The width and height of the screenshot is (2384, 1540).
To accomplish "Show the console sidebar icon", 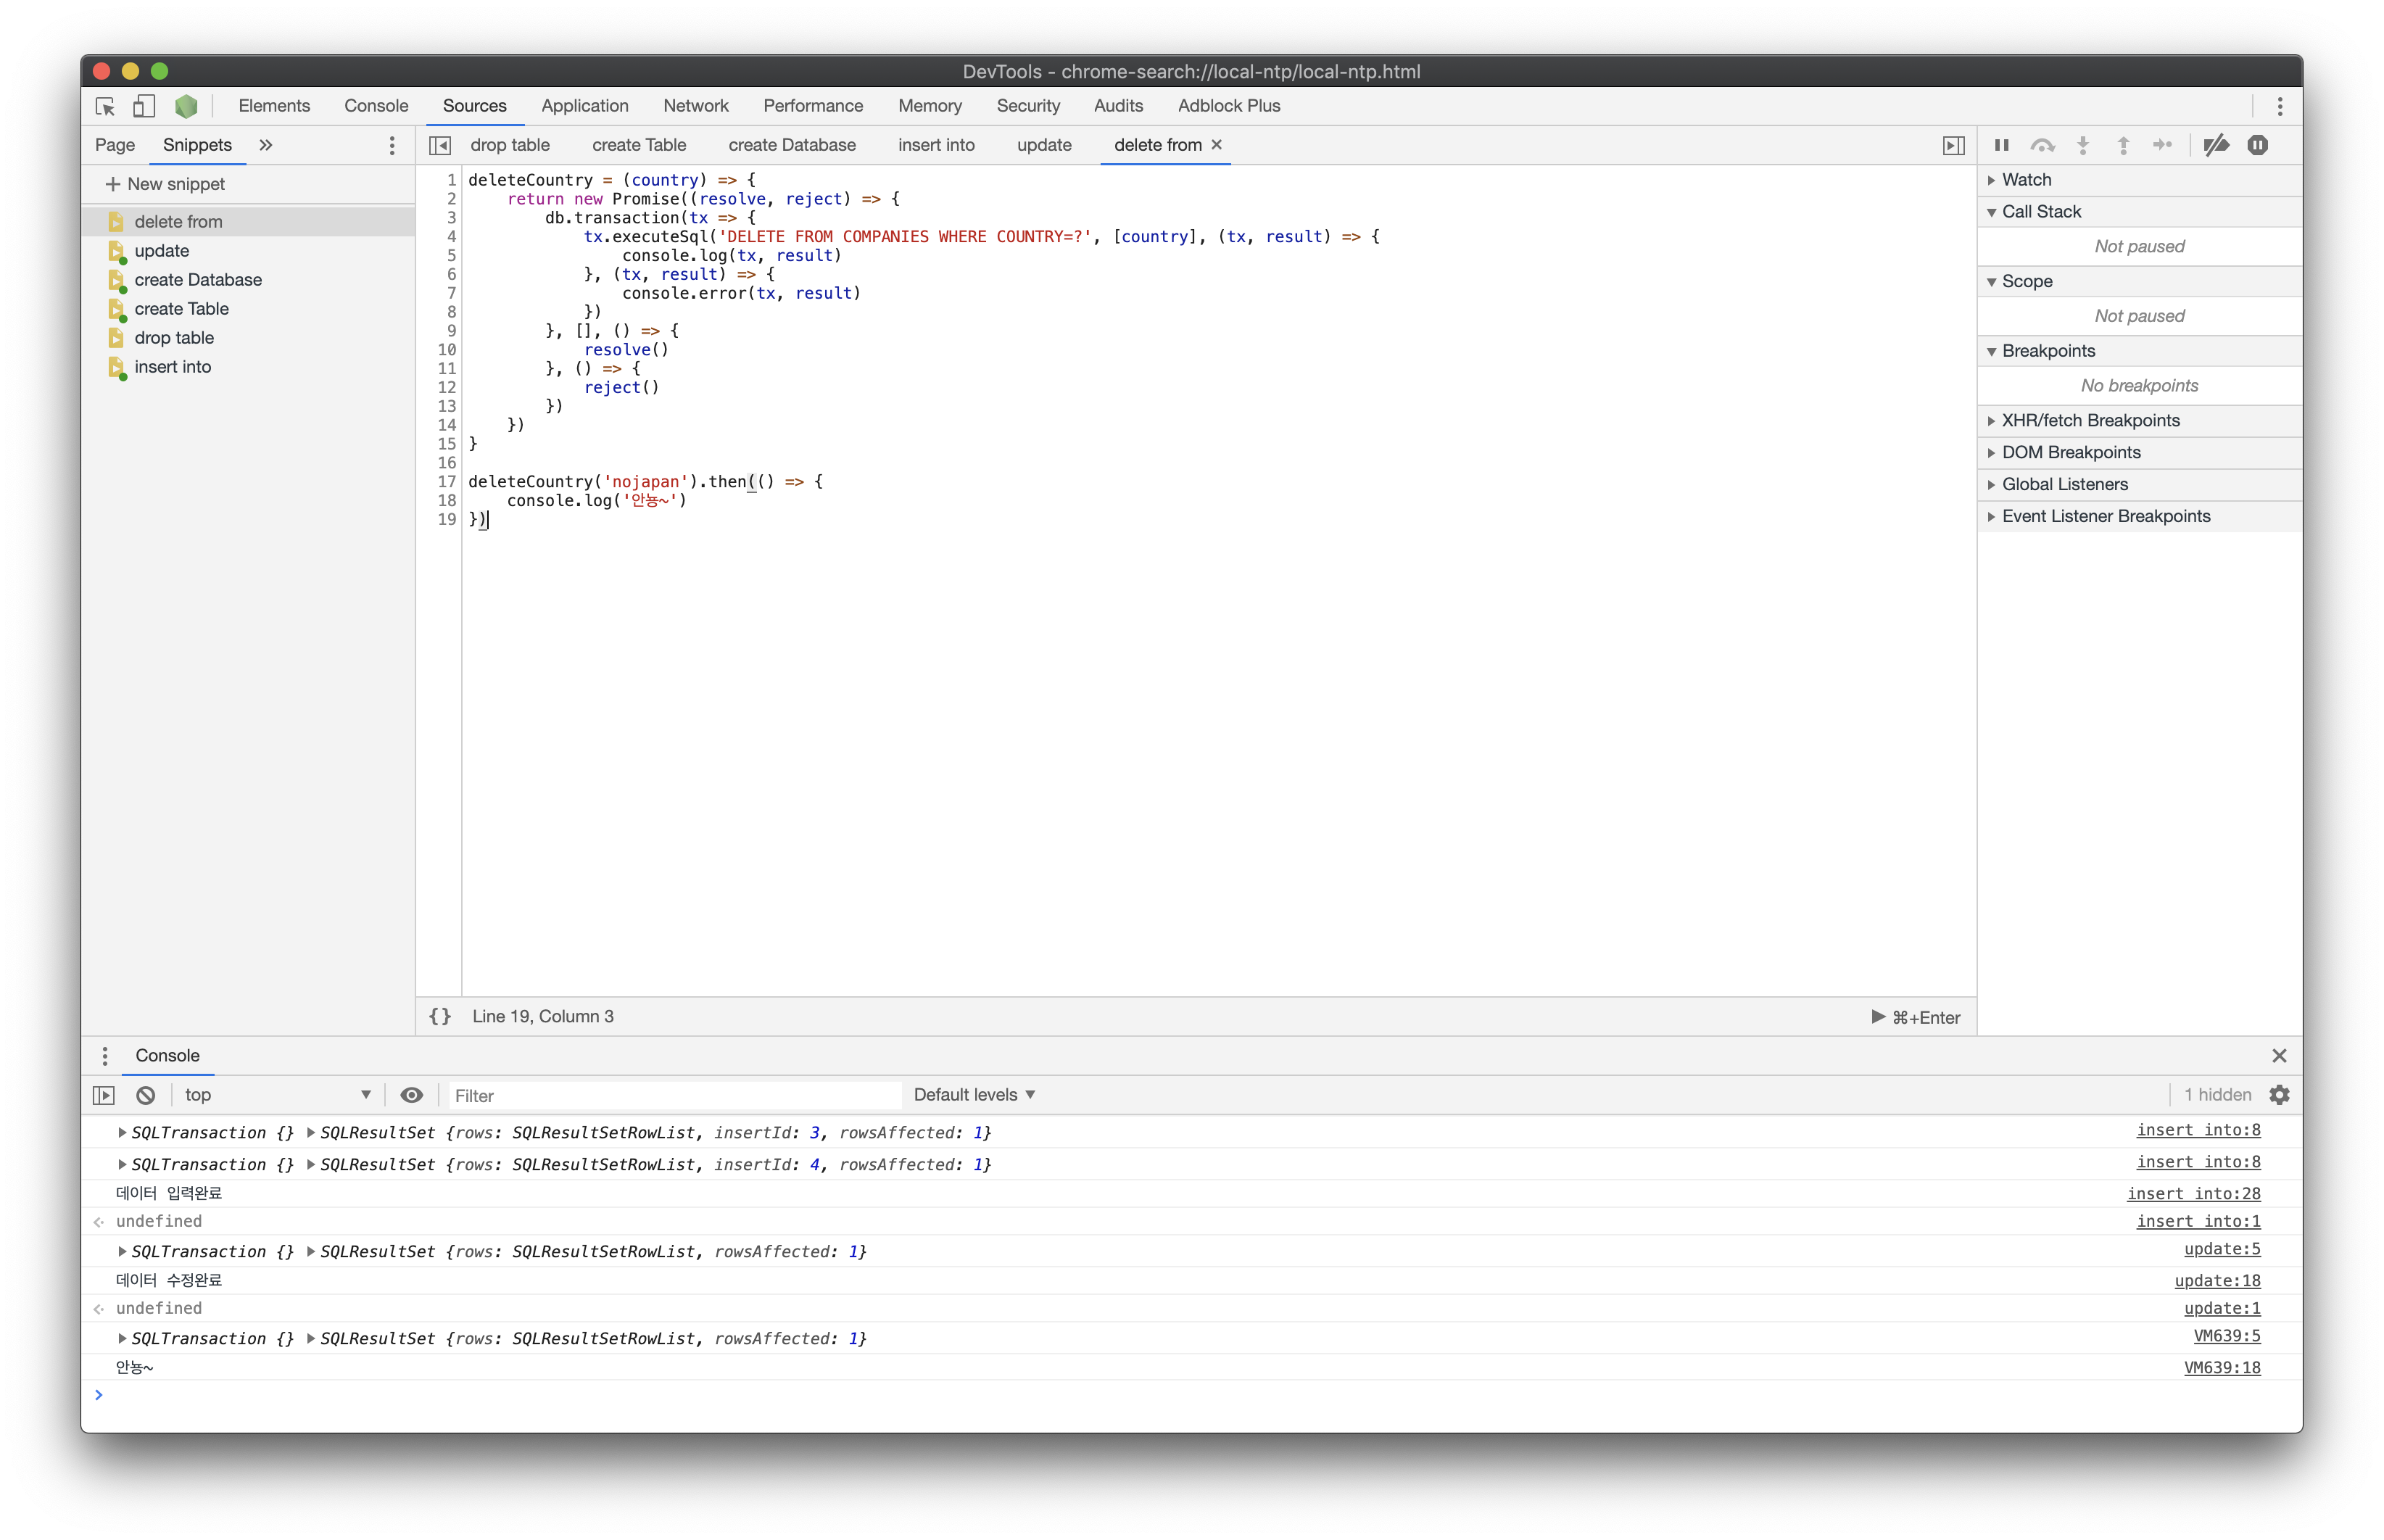I will pos(104,1095).
